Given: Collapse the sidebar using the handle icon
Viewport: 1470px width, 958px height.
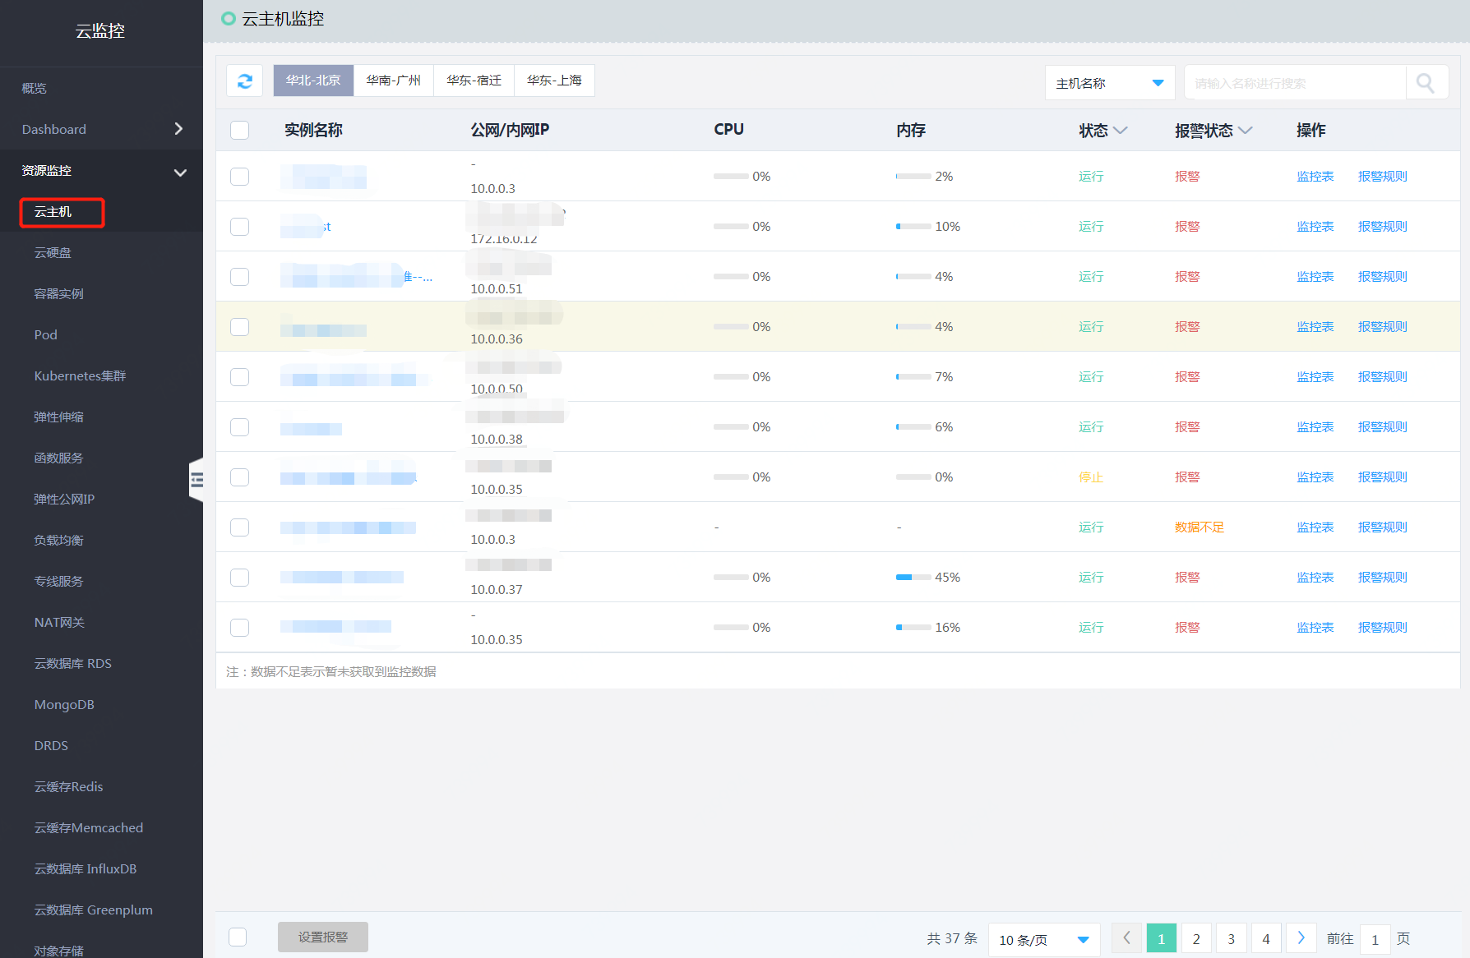Looking at the screenshot, I should [196, 481].
